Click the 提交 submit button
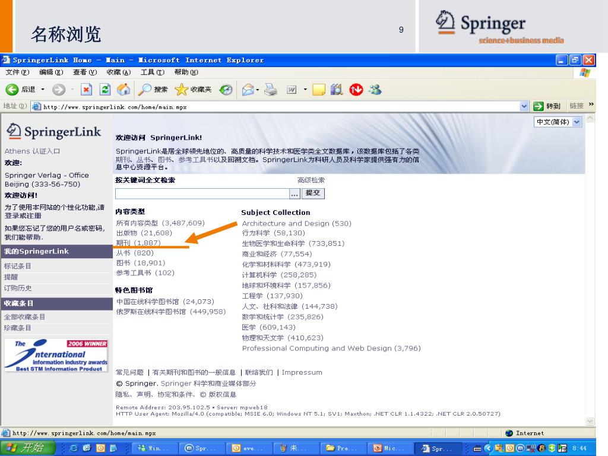 313,194
